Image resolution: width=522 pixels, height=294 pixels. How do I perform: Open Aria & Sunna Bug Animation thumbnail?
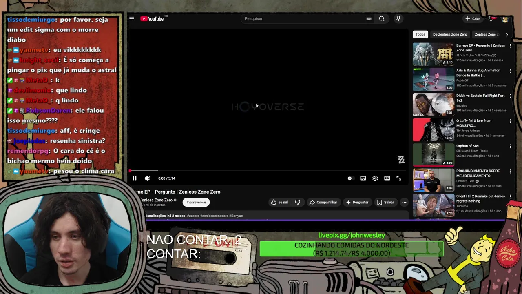pyautogui.click(x=433, y=79)
